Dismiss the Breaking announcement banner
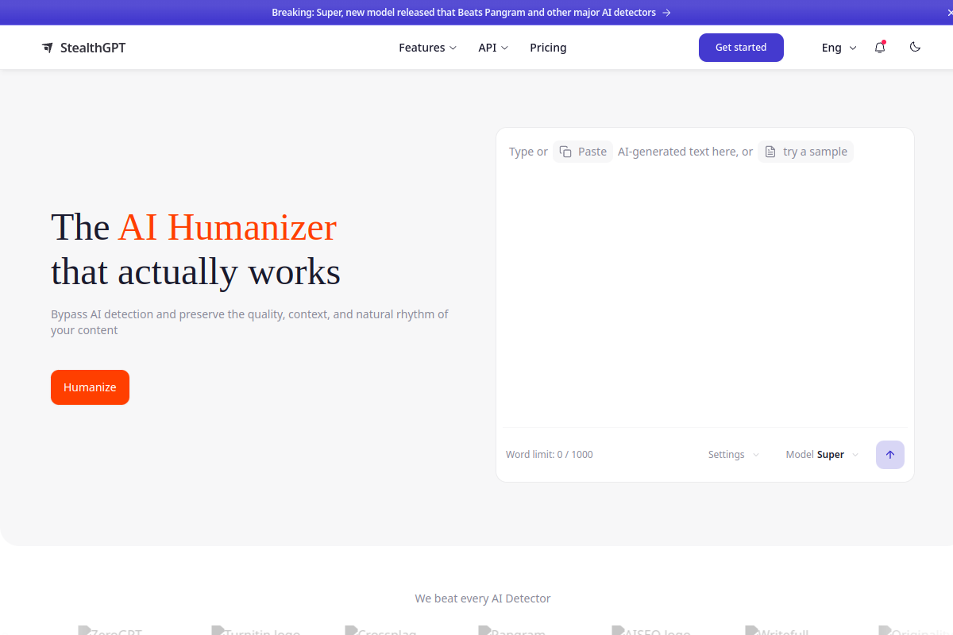 tap(948, 13)
